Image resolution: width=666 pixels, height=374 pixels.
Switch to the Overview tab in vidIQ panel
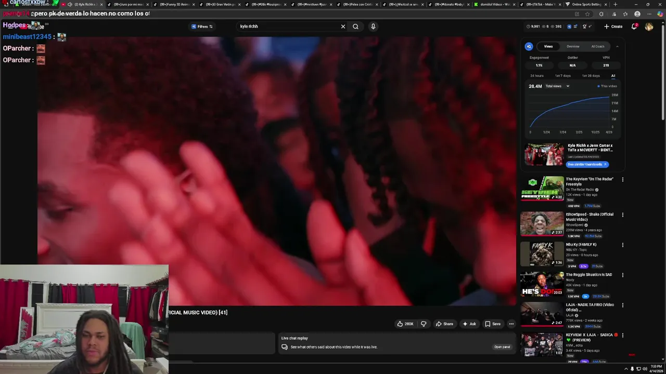pos(573,46)
